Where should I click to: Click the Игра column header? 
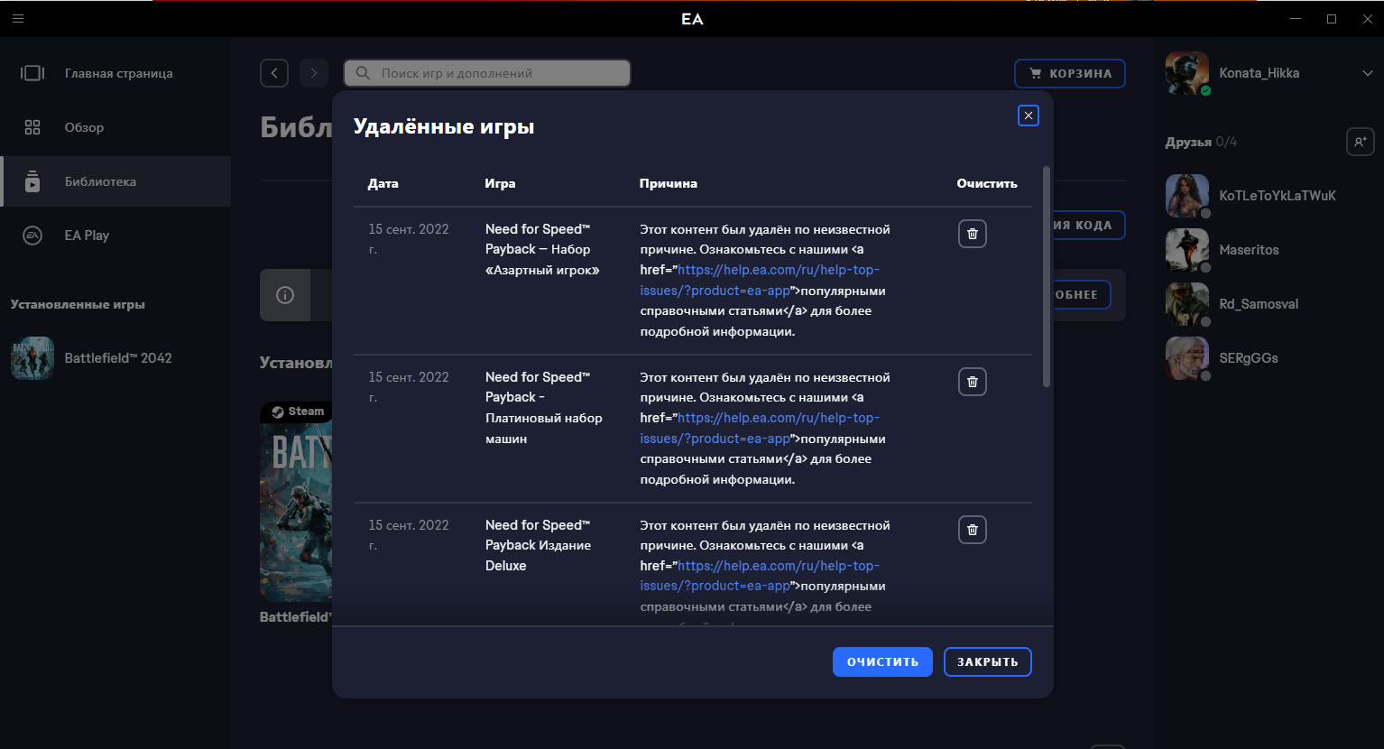pyautogui.click(x=500, y=183)
